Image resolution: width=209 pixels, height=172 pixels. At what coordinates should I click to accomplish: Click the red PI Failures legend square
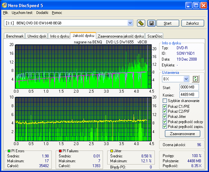tap(60, 151)
